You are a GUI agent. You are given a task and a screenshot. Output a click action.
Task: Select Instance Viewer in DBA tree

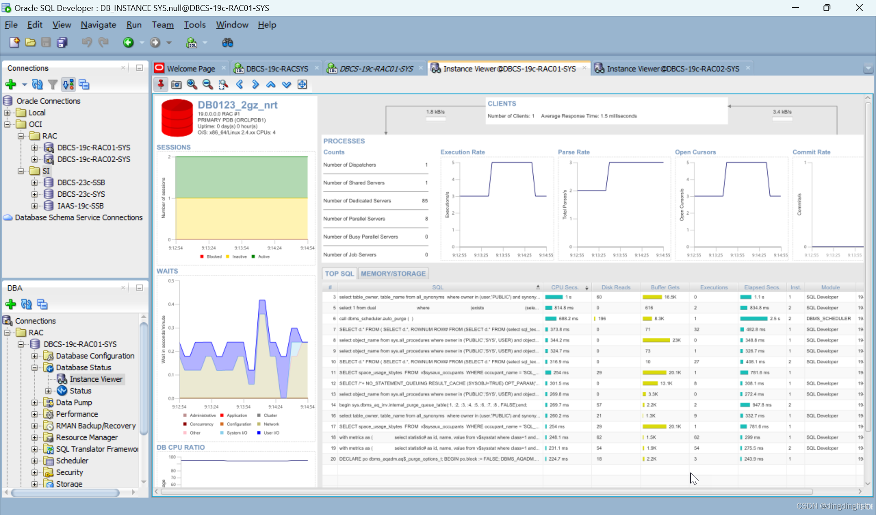[96, 379]
